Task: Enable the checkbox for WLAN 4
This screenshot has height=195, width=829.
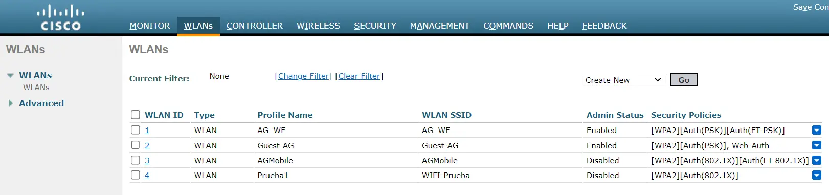Action: point(136,175)
